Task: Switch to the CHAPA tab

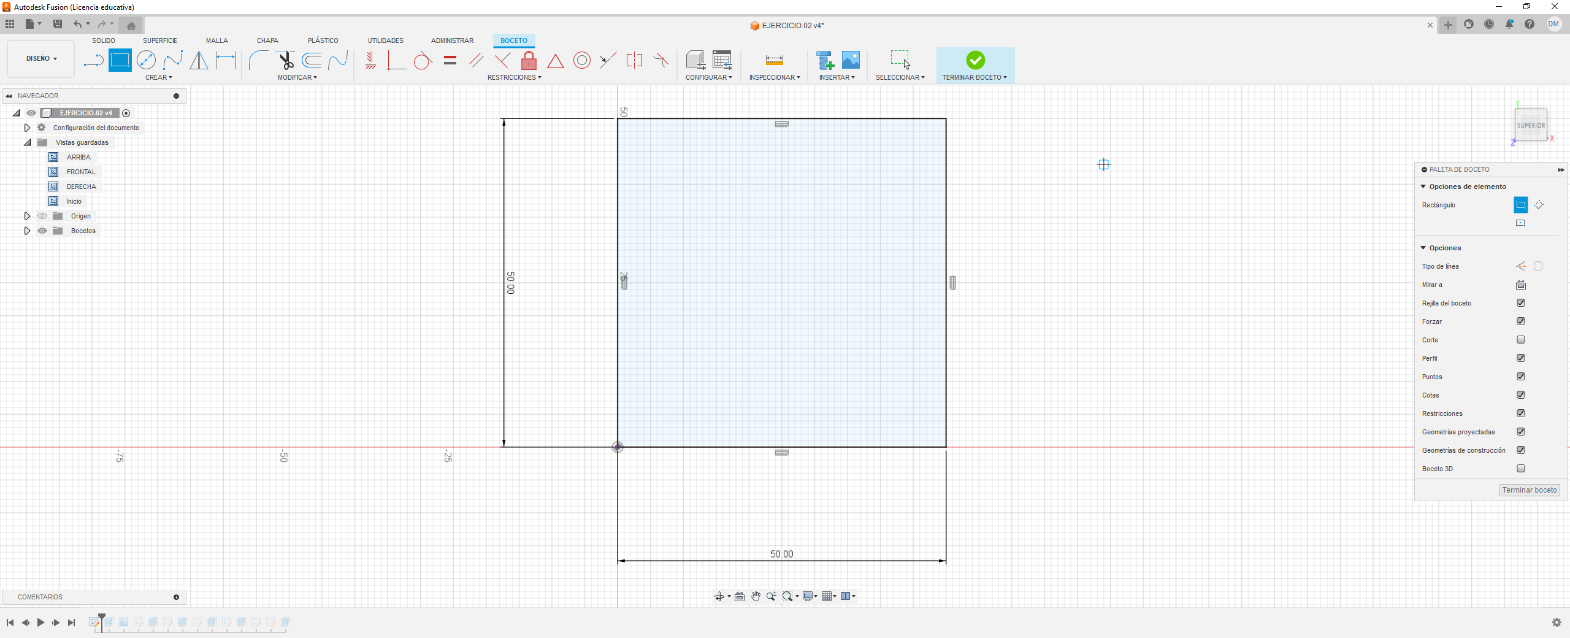Action: 267,40
